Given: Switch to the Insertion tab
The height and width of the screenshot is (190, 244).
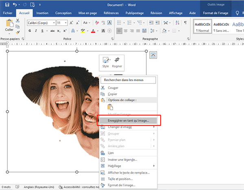Looking at the screenshot, I should (42, 13).
